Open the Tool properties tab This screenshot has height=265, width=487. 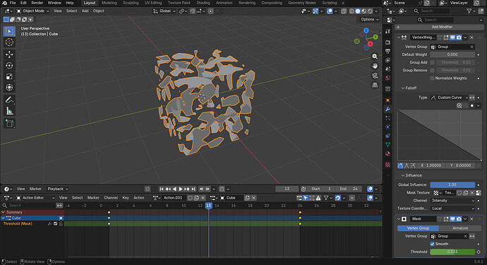click(x=387, y=31)
